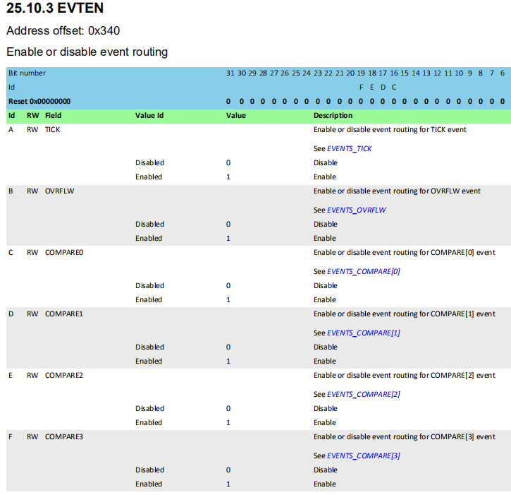511x495 pixels.
Task: Select 'Enable or disable event routing' subtitle
Action: click(x=87, y=52)
